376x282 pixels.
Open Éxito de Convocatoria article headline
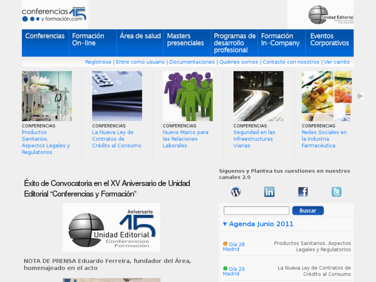107,188
